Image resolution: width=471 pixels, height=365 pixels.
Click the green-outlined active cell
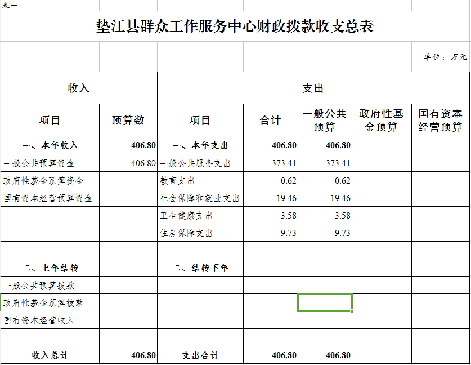[325, 302]
